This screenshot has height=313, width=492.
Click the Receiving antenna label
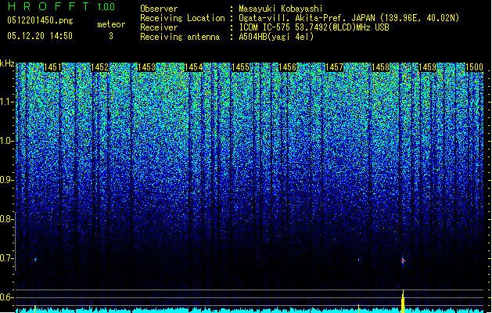[180, 37]
